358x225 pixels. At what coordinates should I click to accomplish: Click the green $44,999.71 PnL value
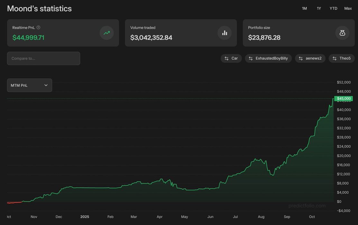coord(28,38)
